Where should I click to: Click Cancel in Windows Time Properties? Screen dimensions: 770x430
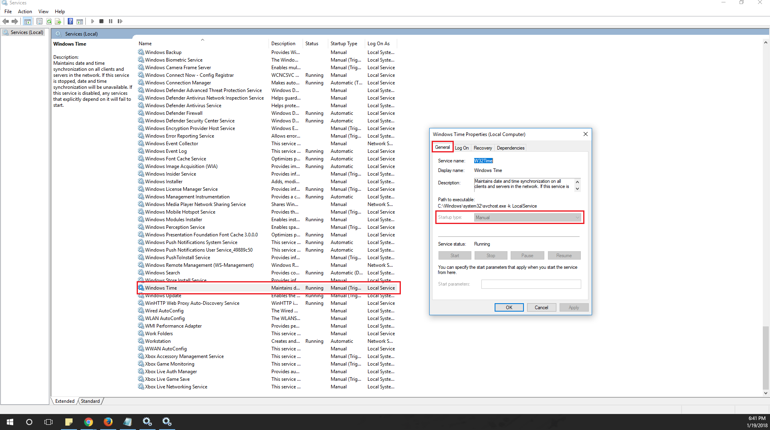tap(541, 308)
